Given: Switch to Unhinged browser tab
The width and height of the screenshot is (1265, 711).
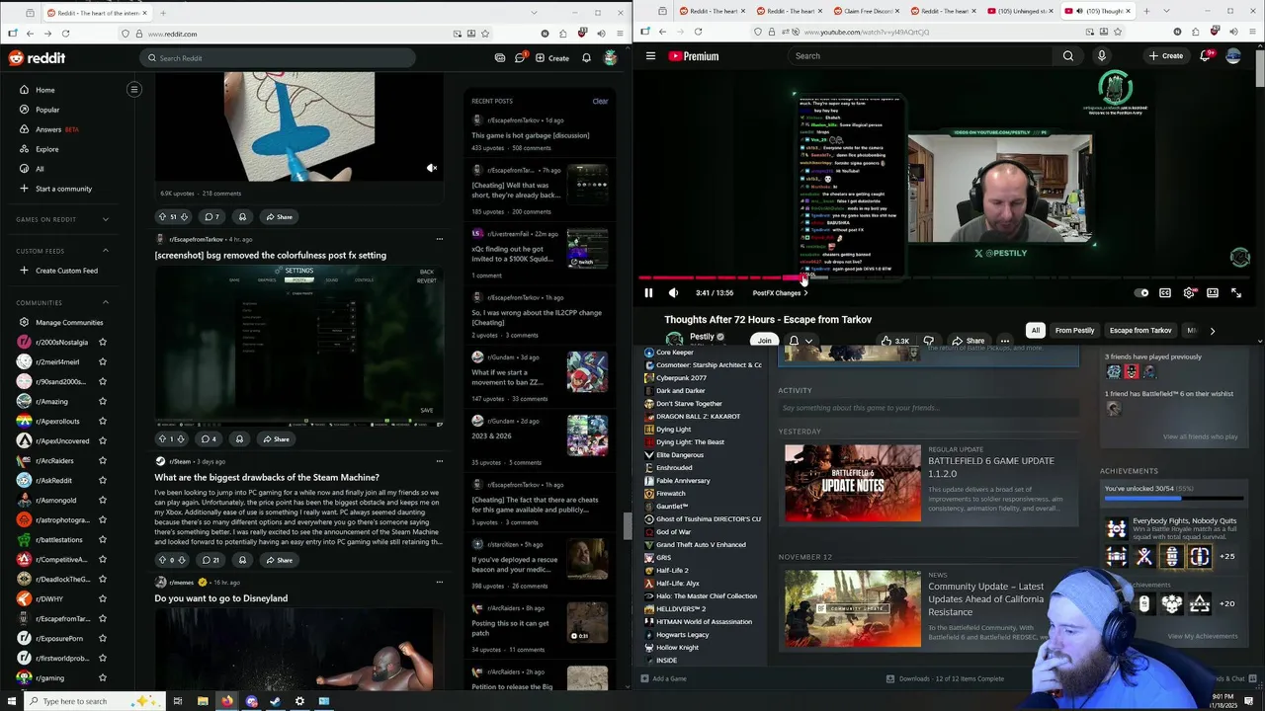Looking at the screenshot, I should click(x=1019, y=11).
